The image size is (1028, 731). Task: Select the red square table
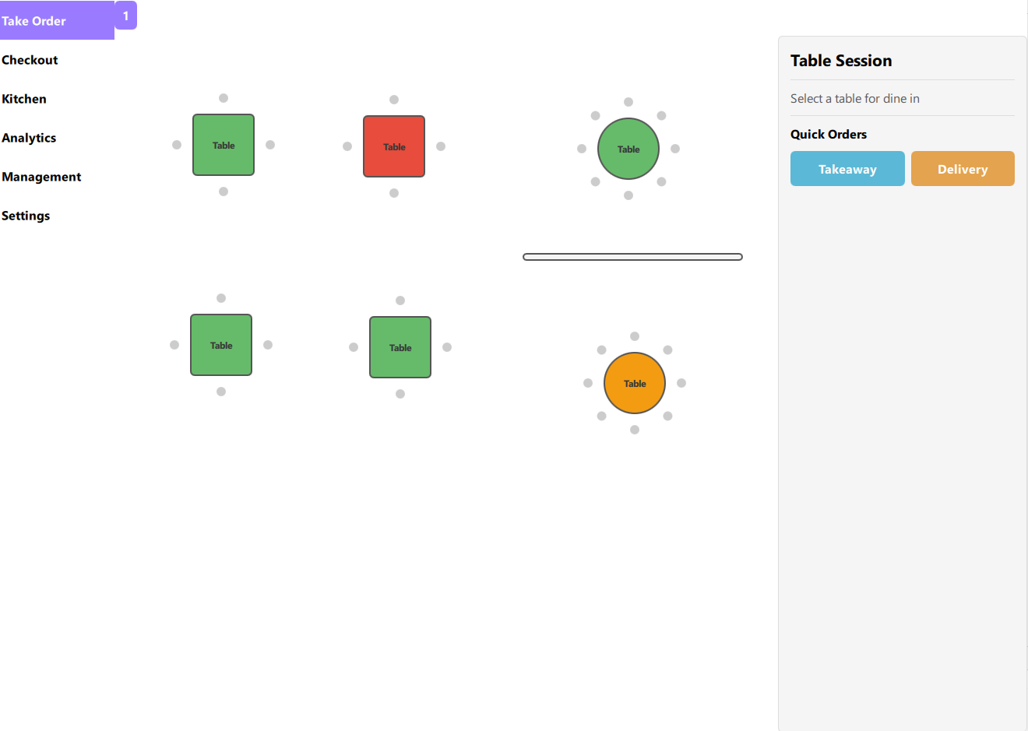(394, 146)
